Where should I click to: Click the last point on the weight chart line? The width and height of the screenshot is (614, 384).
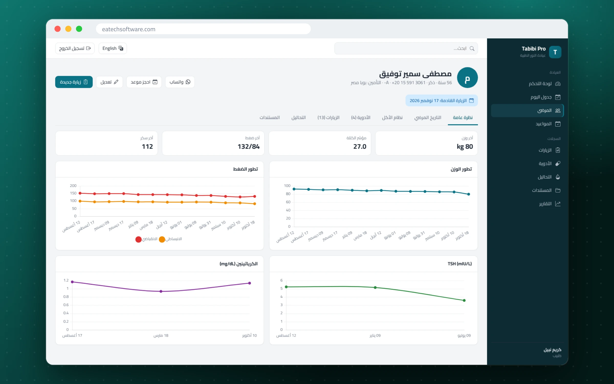pos(468,194)
